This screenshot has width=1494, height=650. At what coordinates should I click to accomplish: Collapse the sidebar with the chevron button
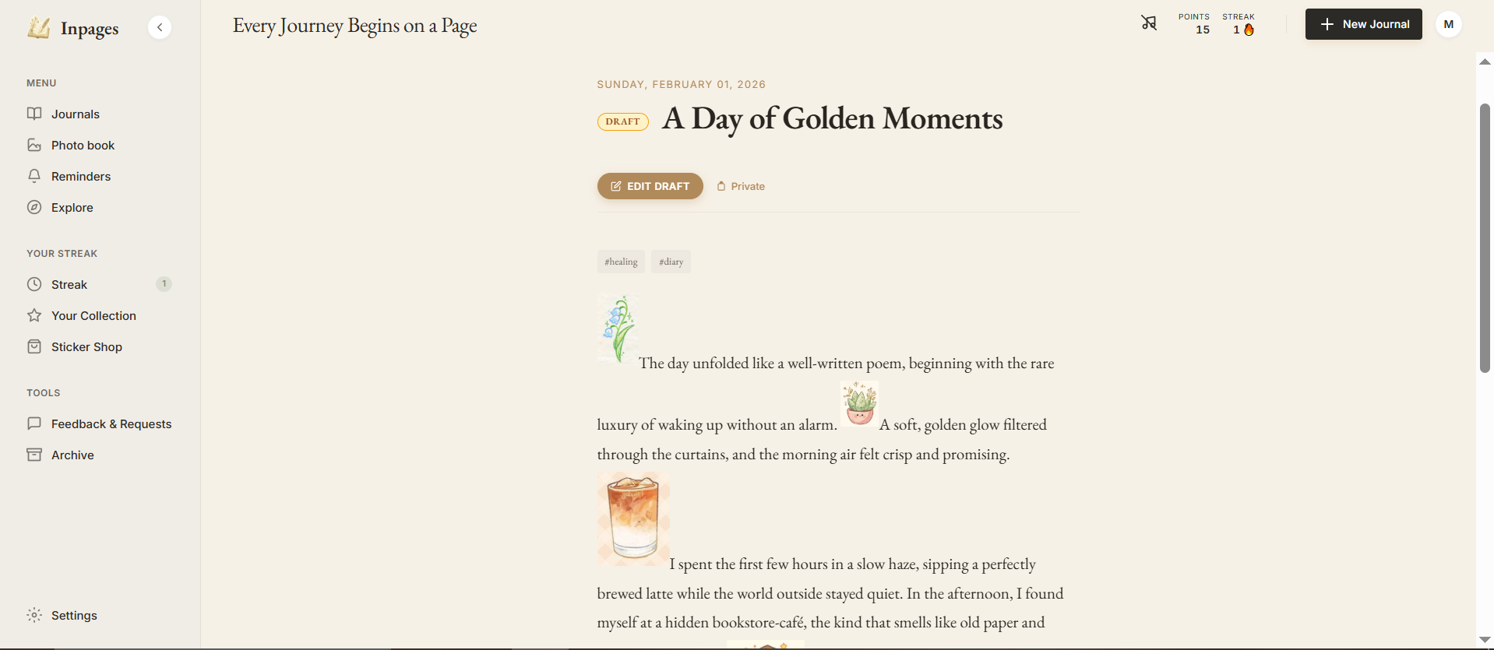click(x=160, y=26)
